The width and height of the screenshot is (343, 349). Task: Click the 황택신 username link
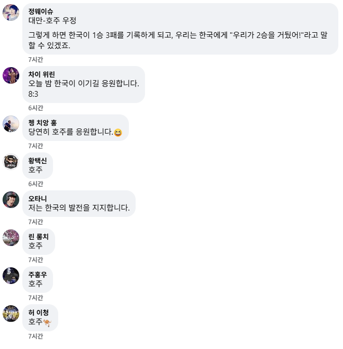click(x=37, y=161)
